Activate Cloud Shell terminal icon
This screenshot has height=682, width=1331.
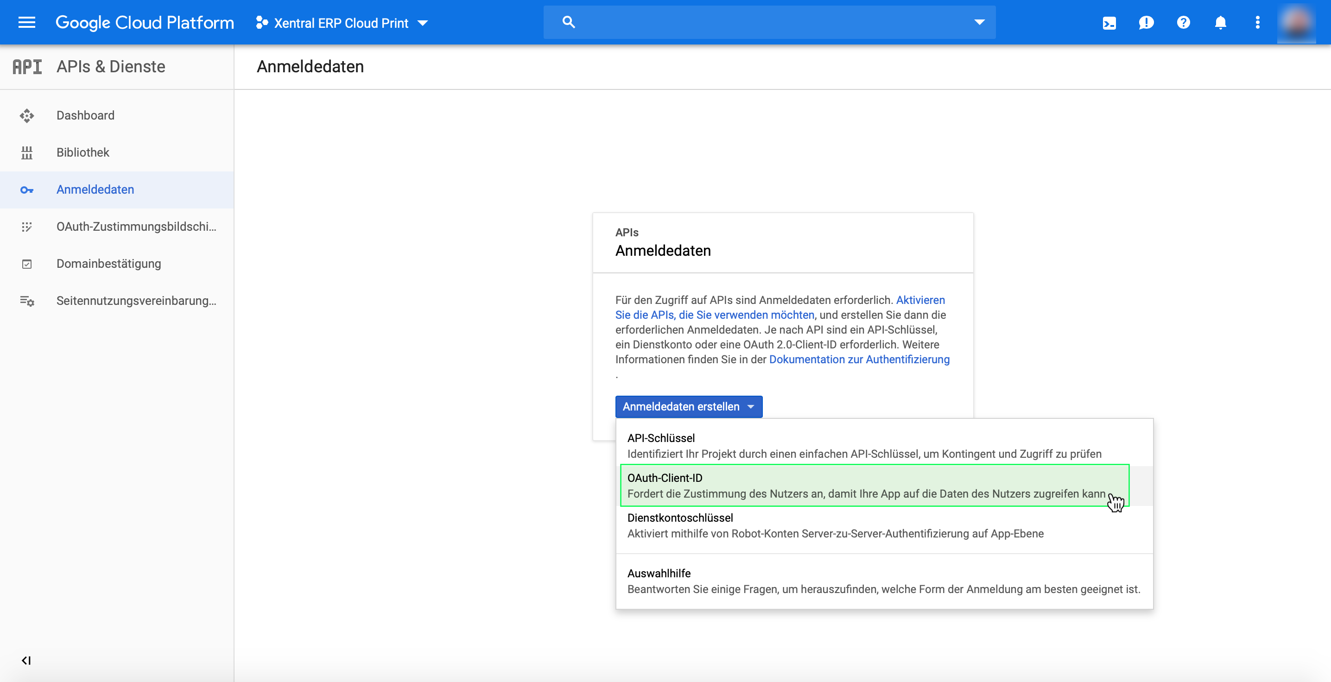[1109, 23]
